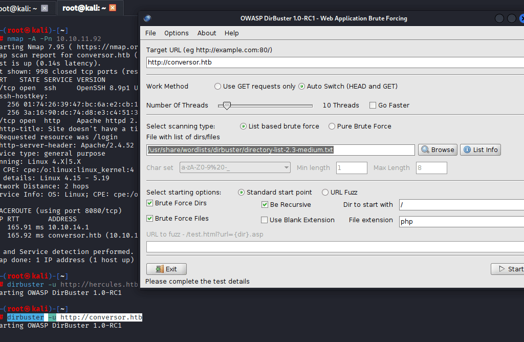Screen dimensions: 524x342
Task: Open List Info for the wordlist
Action: coord(480,150)
